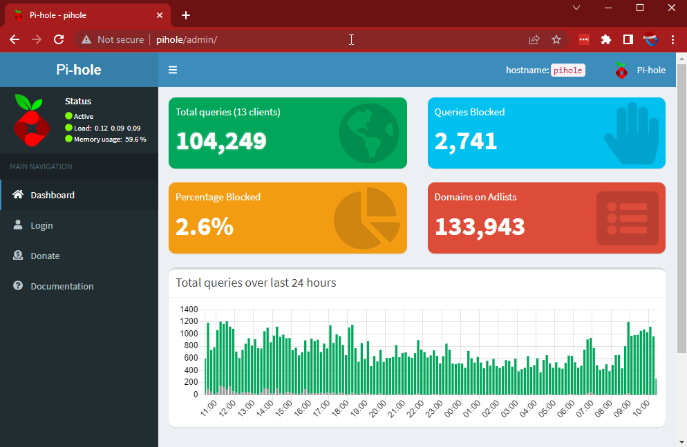This screenshot has width=687, height=447.
Task: Click the share page icon in address bar
Action: click(534, 39)
